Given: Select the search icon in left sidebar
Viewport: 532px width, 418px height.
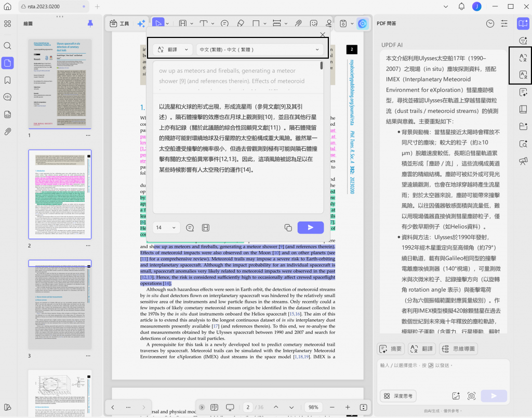Looking at the screenshot, I should point(7,46).
